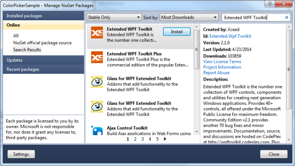Select second Glass for WPF cloud icon
The image size is (295, 166).
(97, 106)
